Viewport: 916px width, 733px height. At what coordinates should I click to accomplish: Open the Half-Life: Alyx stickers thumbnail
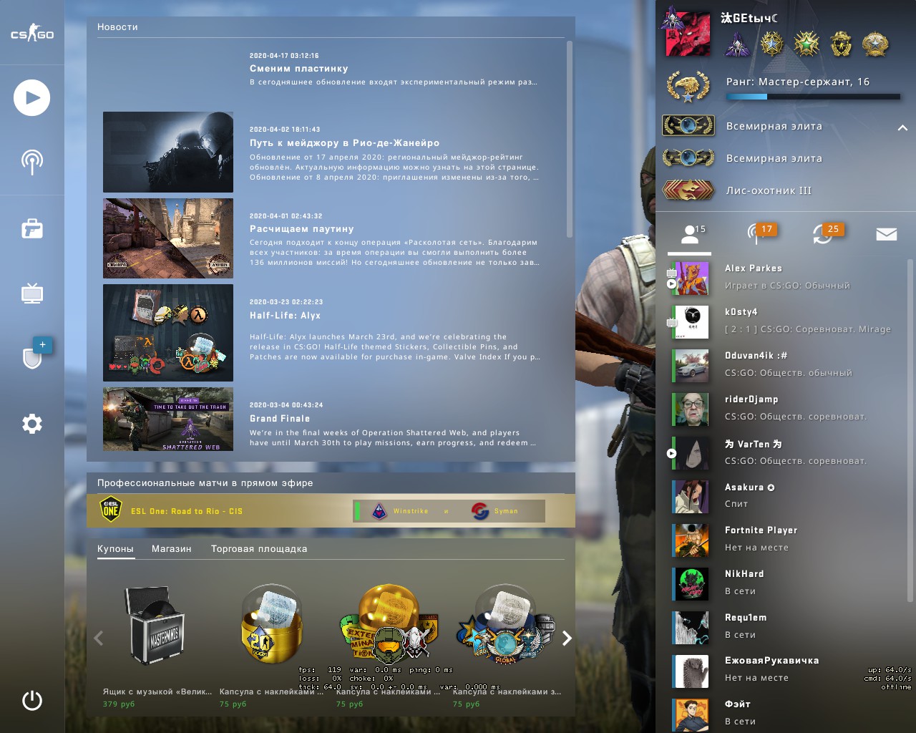tap(168, 333)
